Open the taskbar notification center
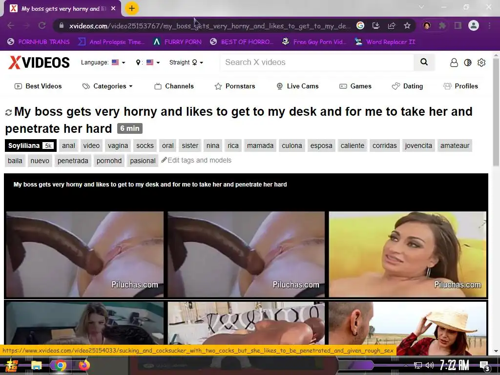The height and width of the screenshot is (375, 500). point(485,366)
